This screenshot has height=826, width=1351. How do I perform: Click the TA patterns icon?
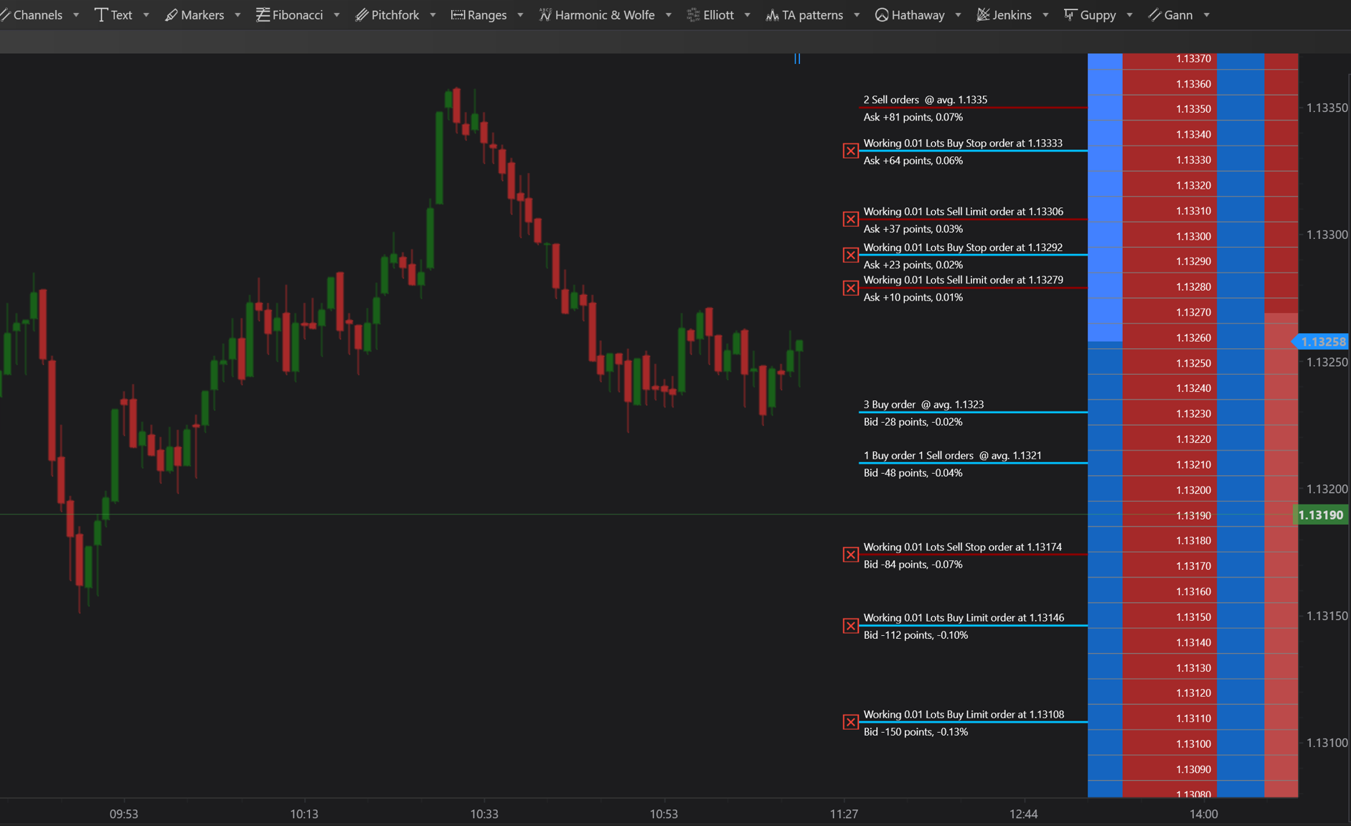(772, 15)
